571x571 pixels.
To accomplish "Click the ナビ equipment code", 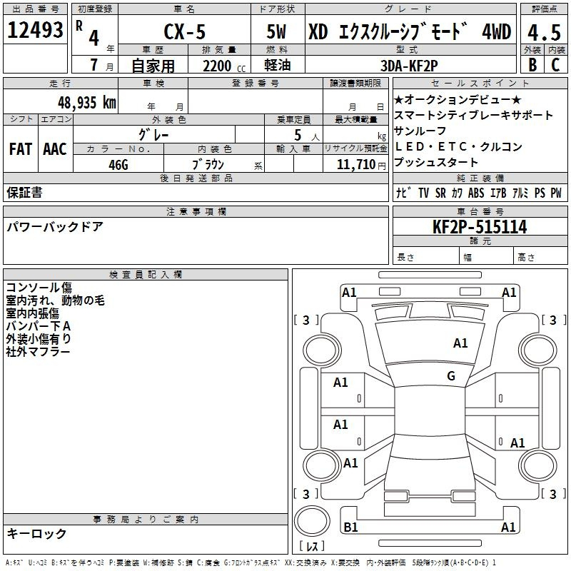I will pyautogui.click(x=403, y=192).
